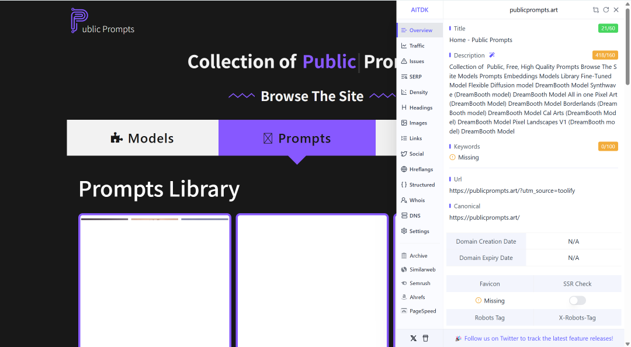
Task: Click the Similarweb logo icon
Action: 404,269
